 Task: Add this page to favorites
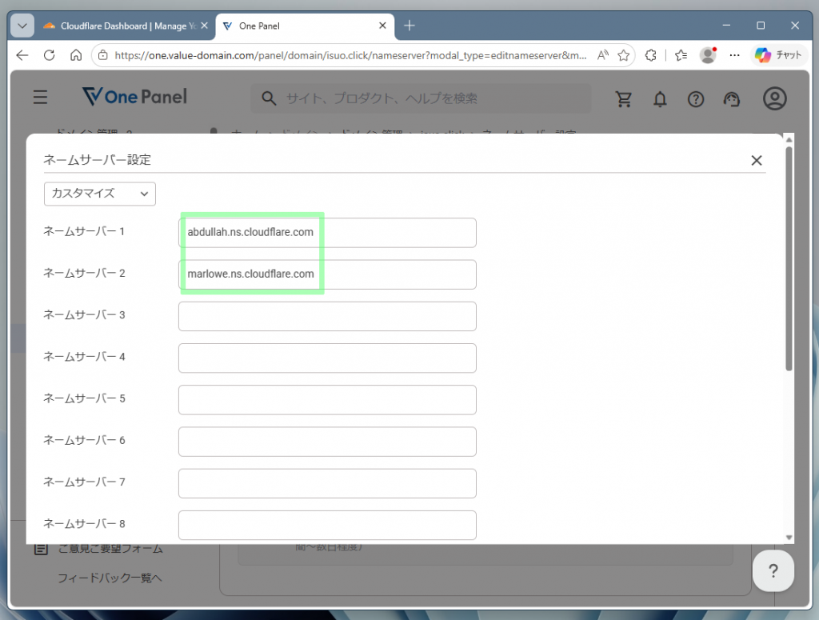[x=623, y=55]
